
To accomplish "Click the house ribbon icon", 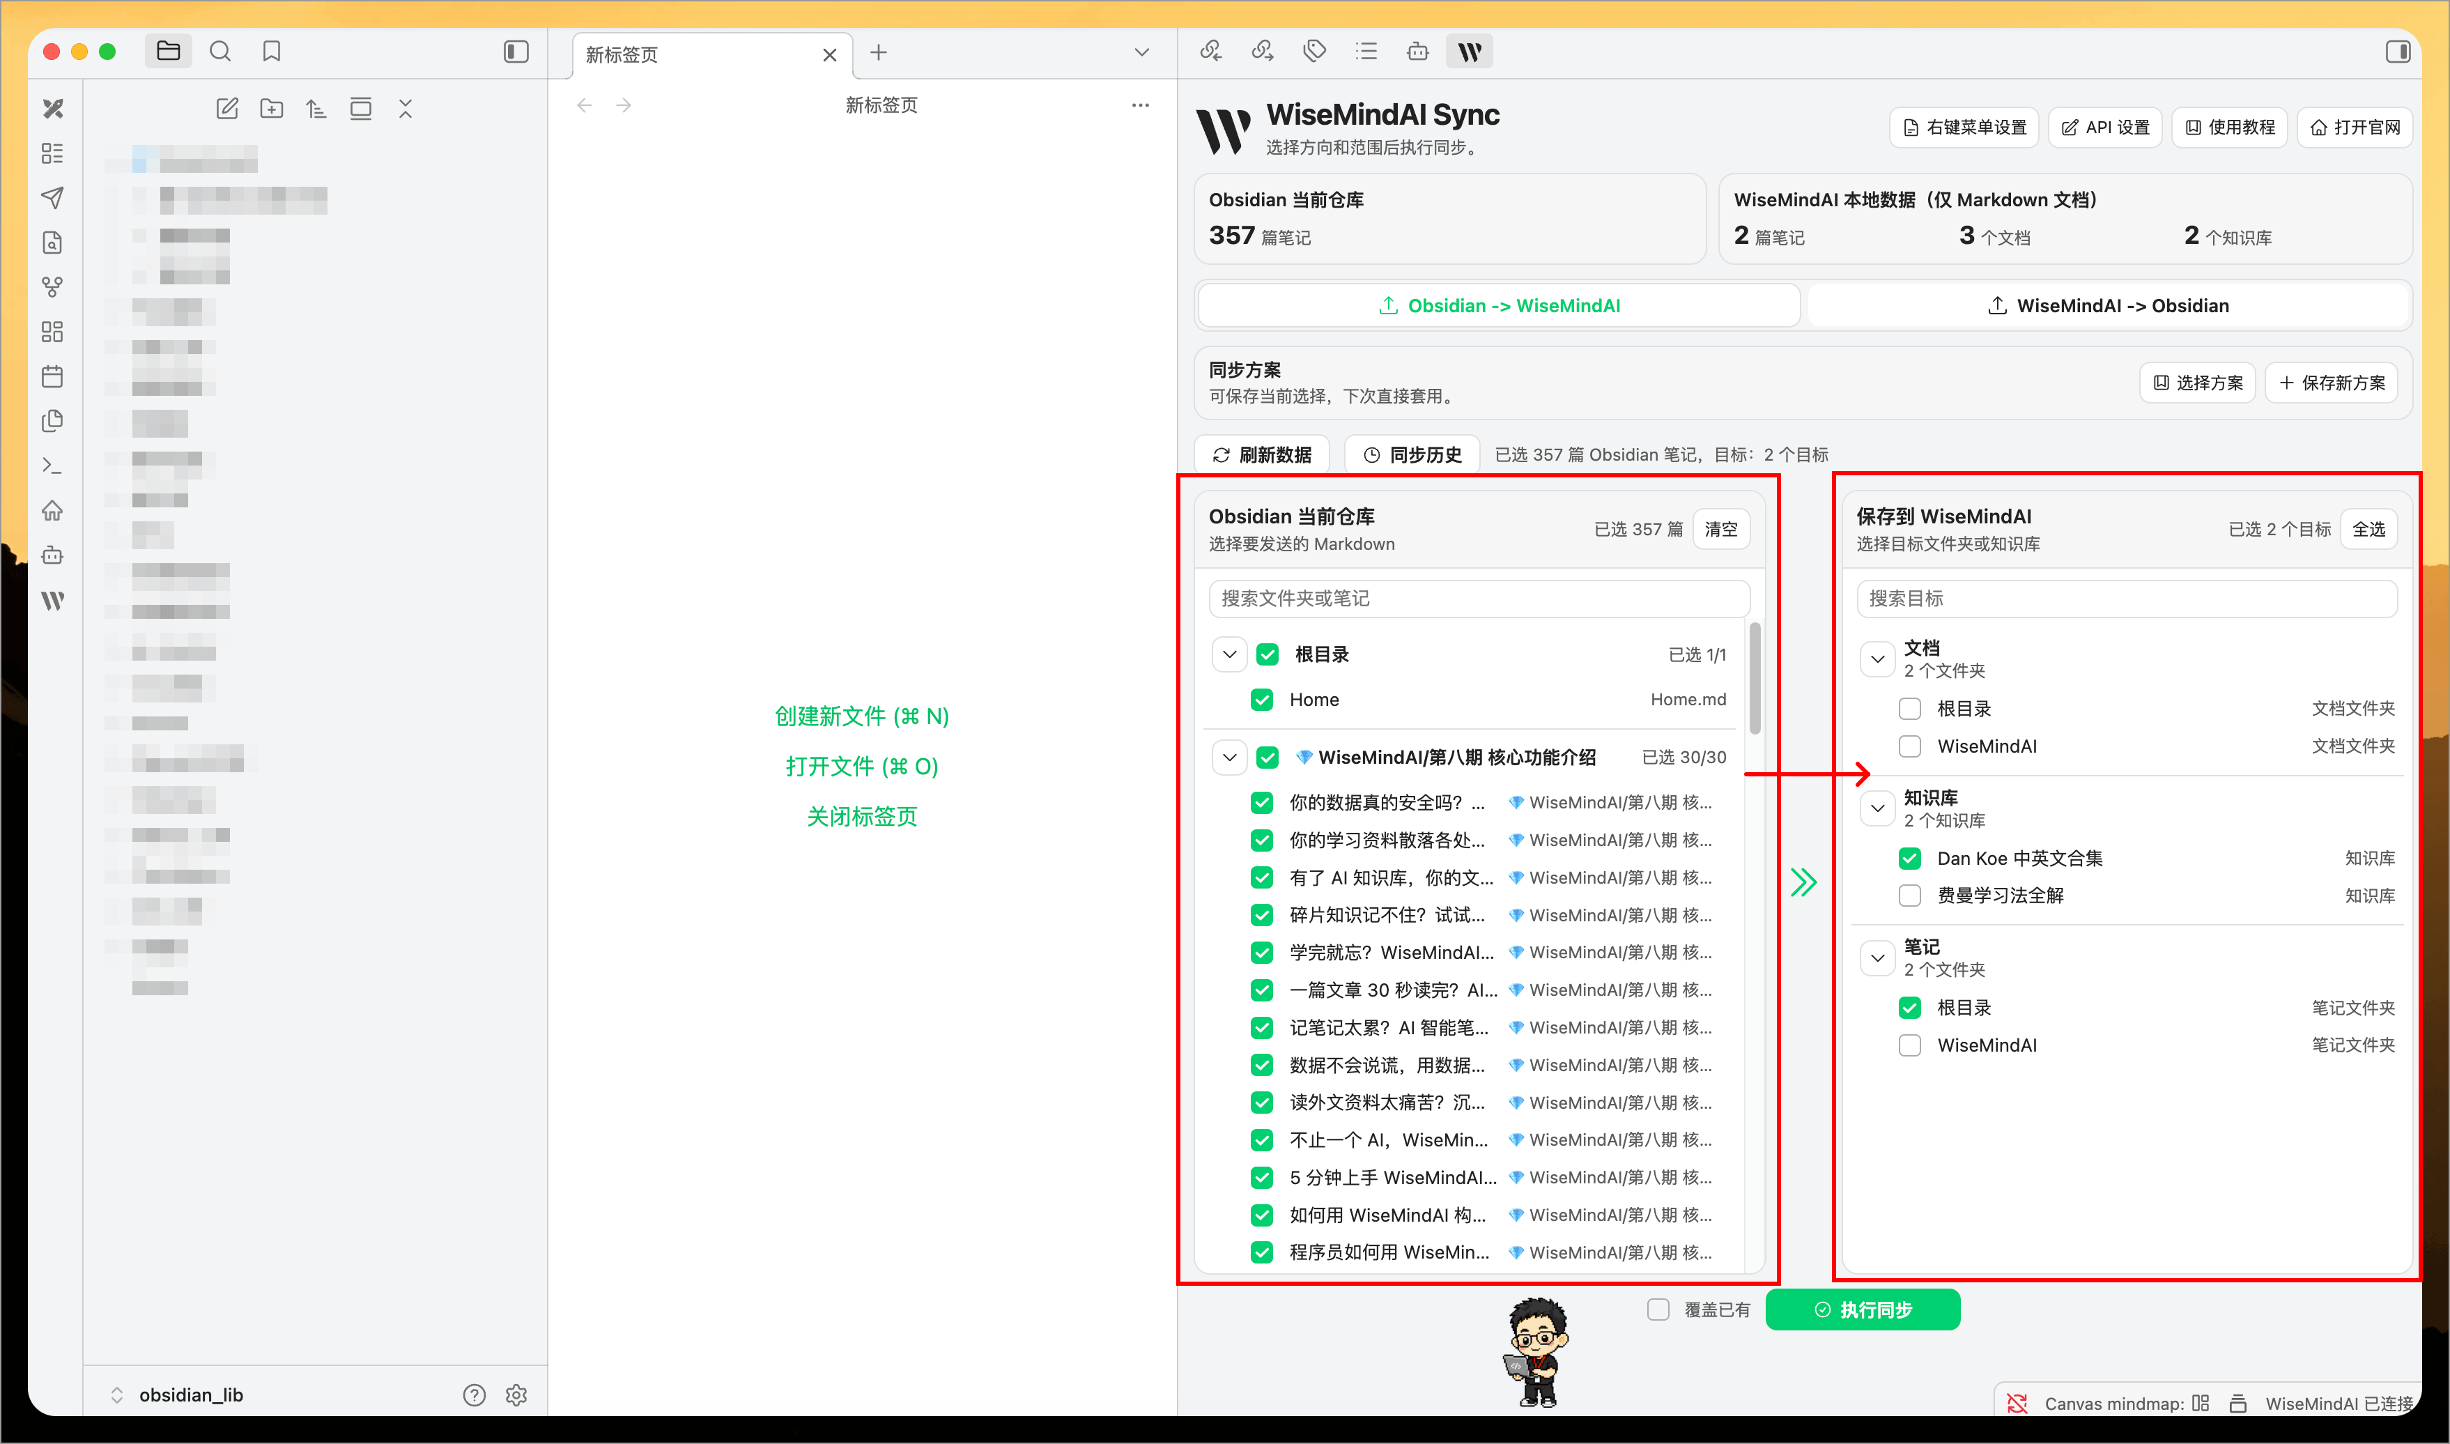I will point(52,511).
